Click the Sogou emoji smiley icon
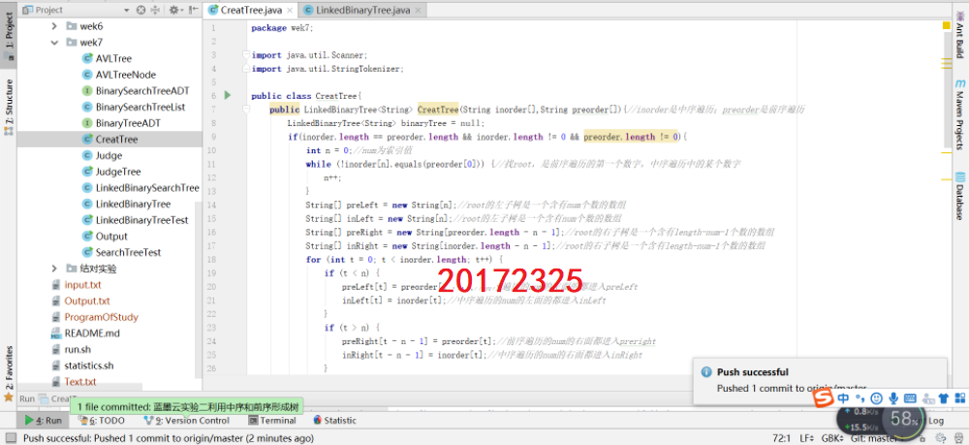This screenshot has width=969, height=445. (x=876, y=398)
